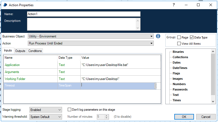Open the Stage logging dropdown
This screenshot has width=218, height=122.
click(x=46, y=110)
